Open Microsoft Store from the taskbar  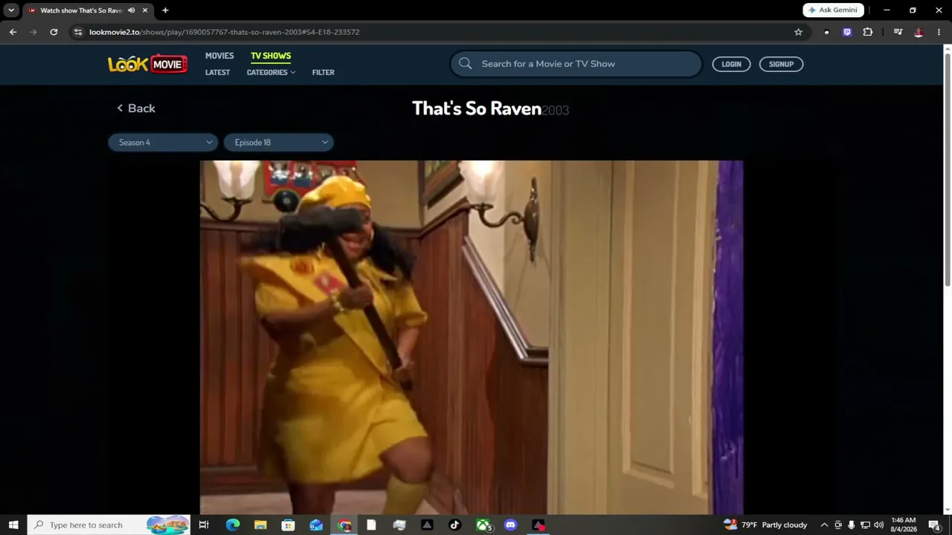pos(288,525)
